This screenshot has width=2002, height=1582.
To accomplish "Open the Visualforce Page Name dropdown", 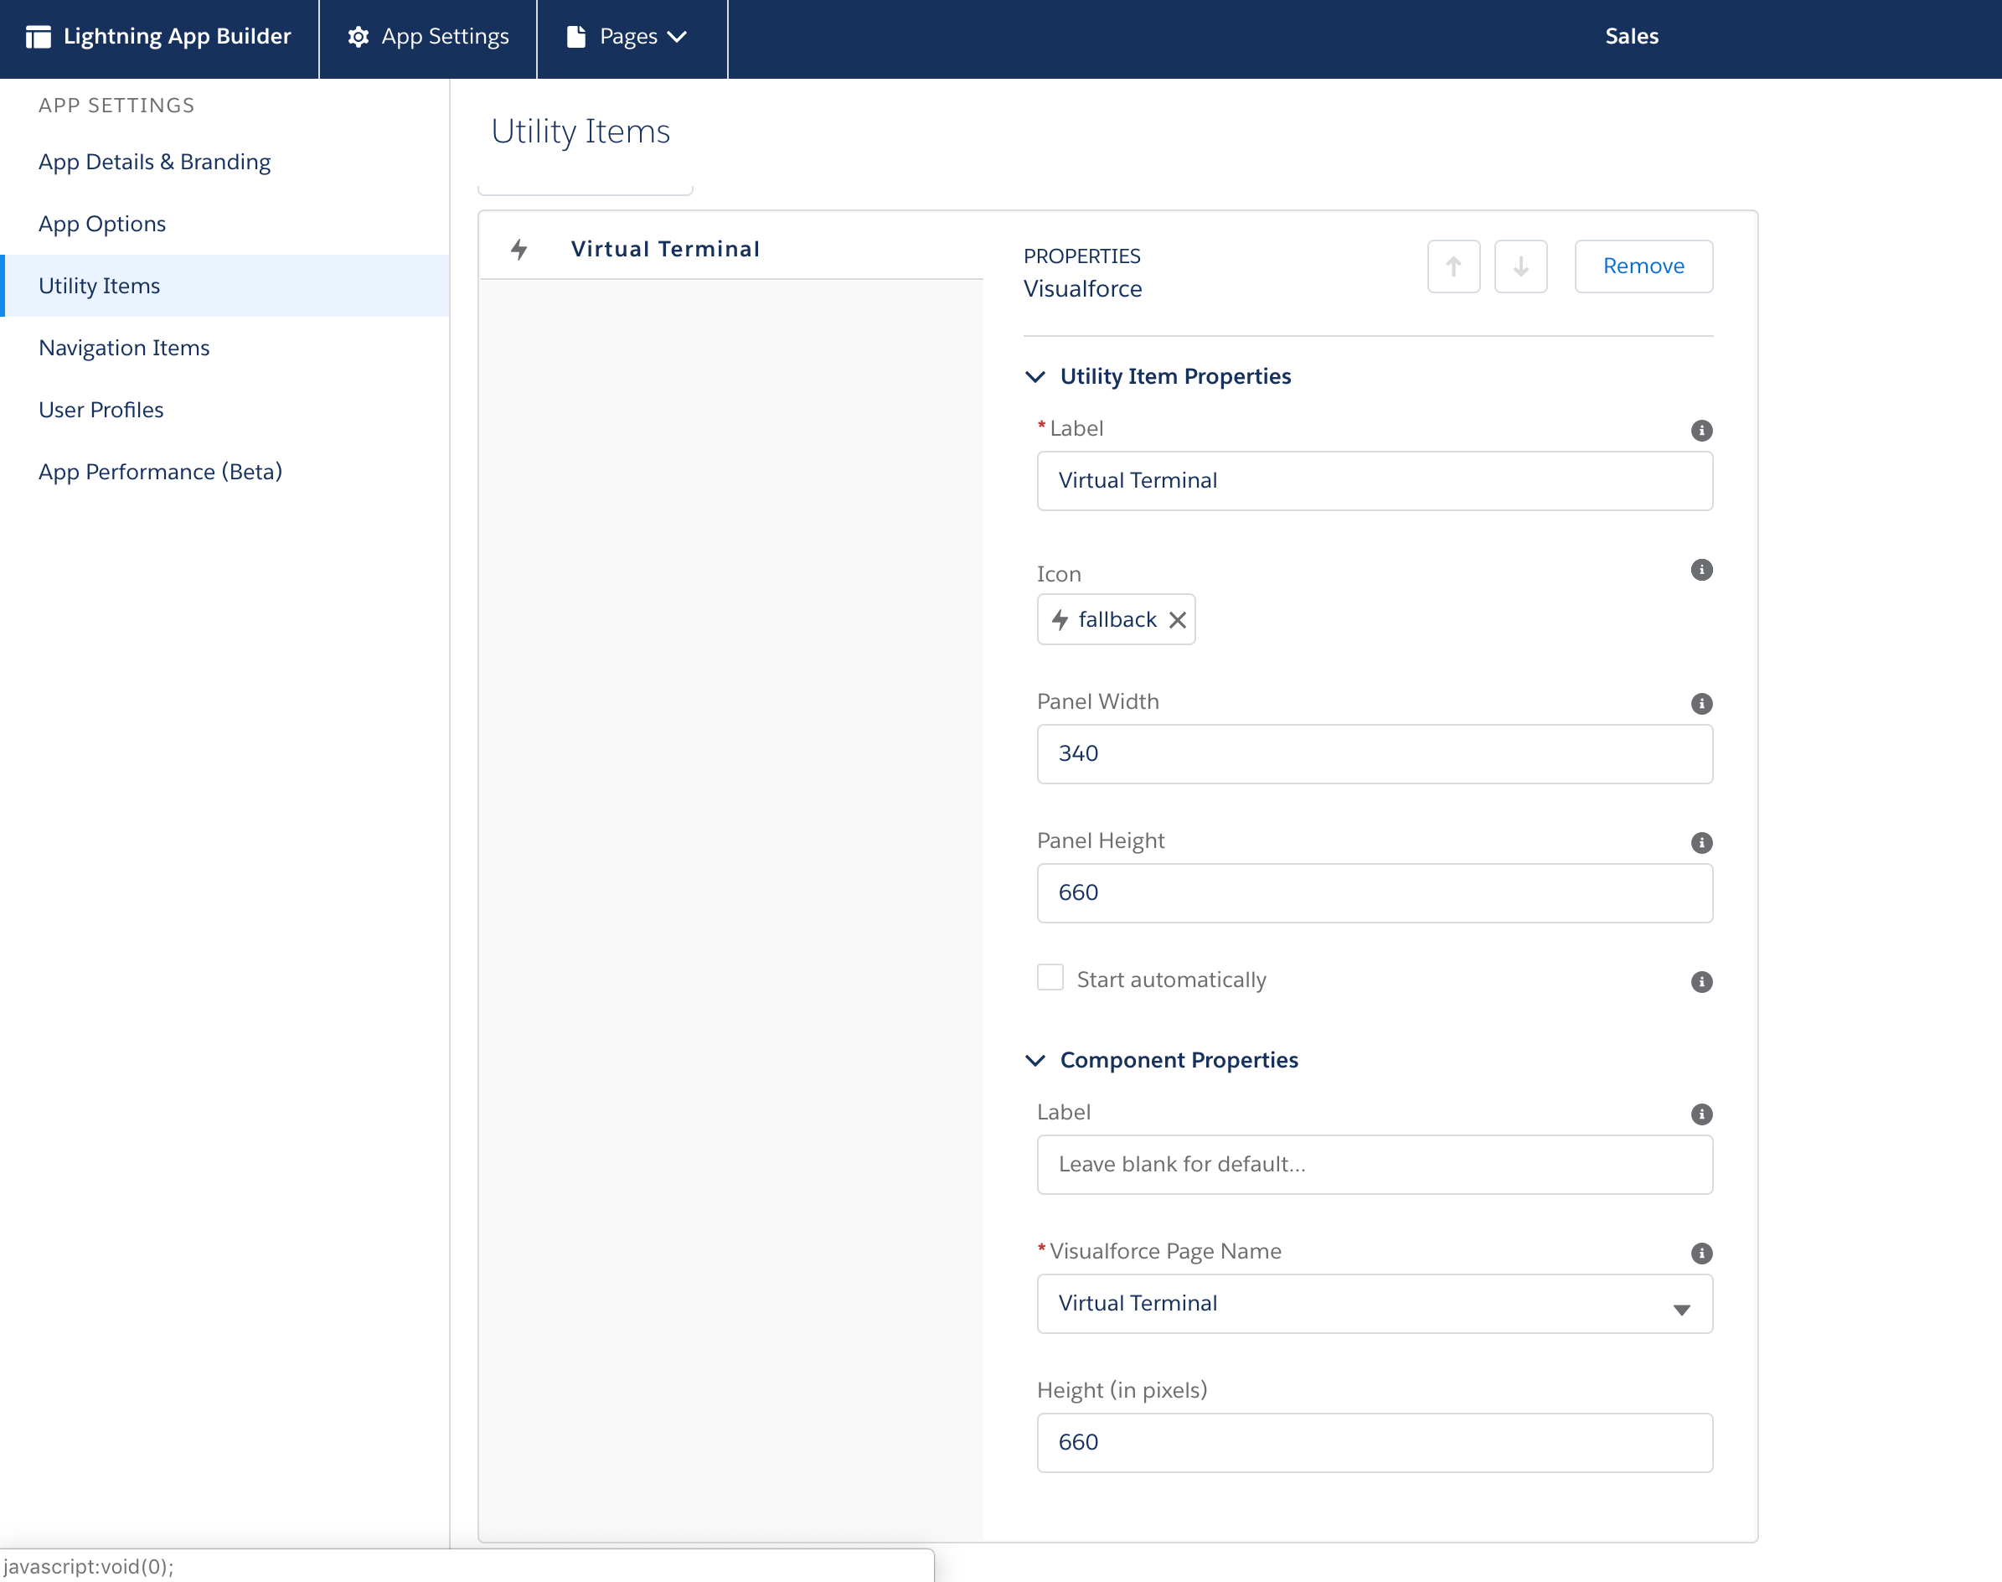I will point(1374,1303).
